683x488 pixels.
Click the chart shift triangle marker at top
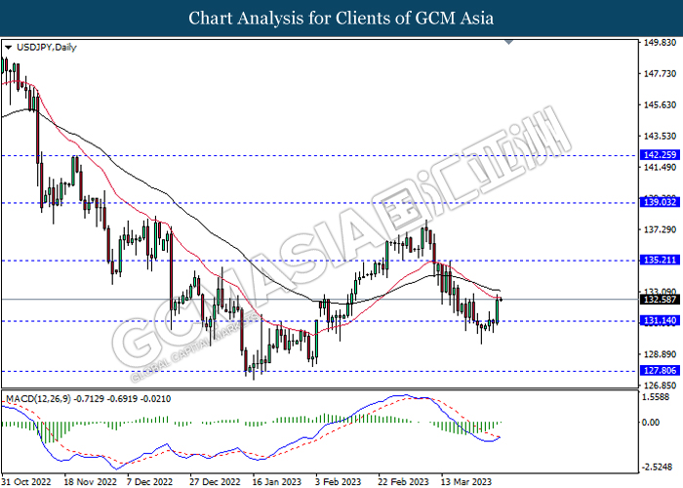tap(508, 42)
